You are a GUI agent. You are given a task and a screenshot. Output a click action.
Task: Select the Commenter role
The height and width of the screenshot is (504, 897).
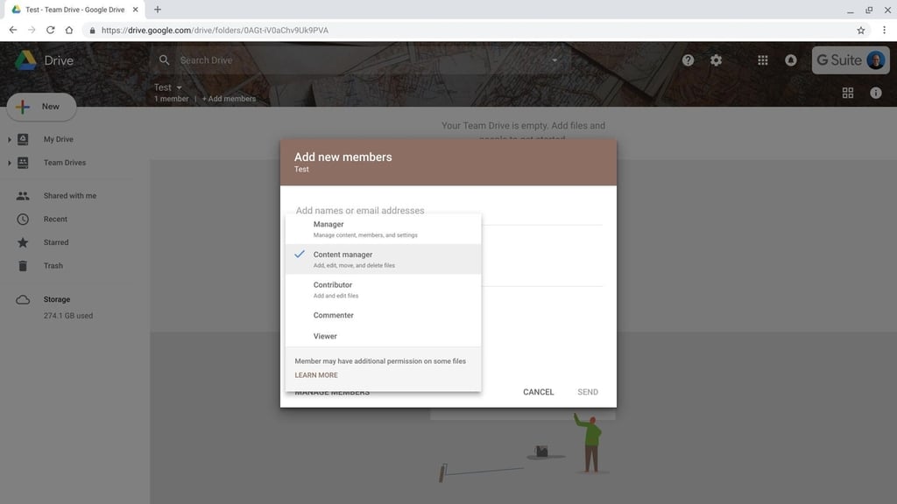coord(384,315)
